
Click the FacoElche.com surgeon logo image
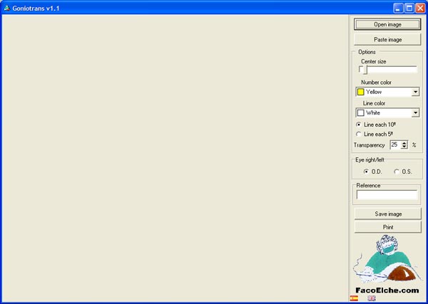pos(387,258)
